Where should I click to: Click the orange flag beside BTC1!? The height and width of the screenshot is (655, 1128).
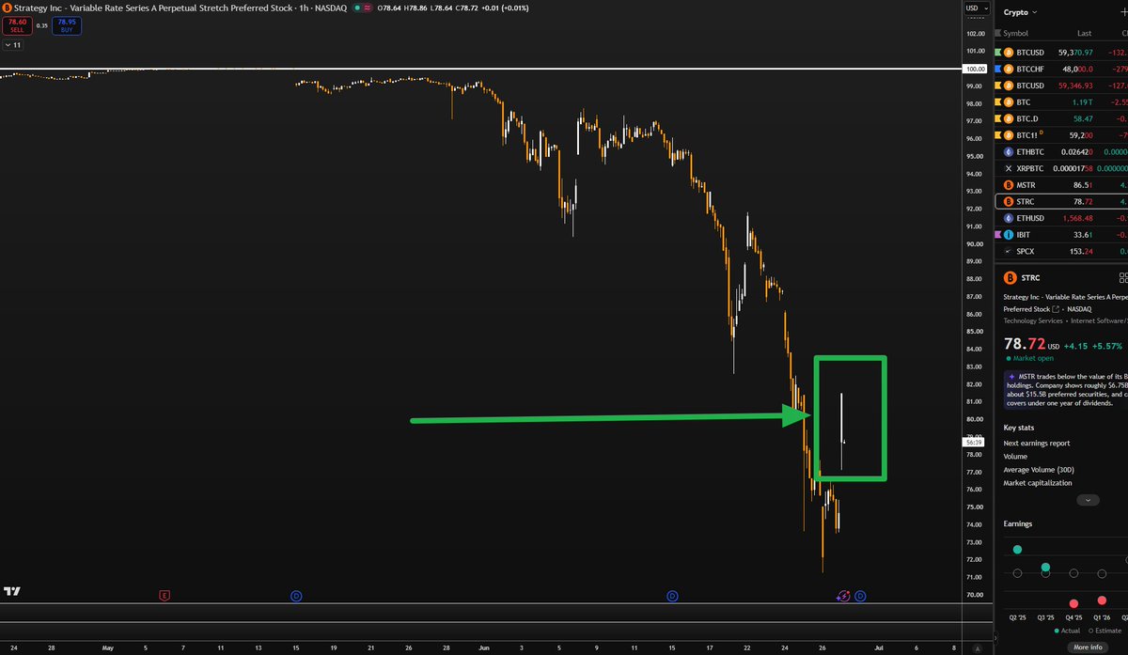[x=998, y=134]
